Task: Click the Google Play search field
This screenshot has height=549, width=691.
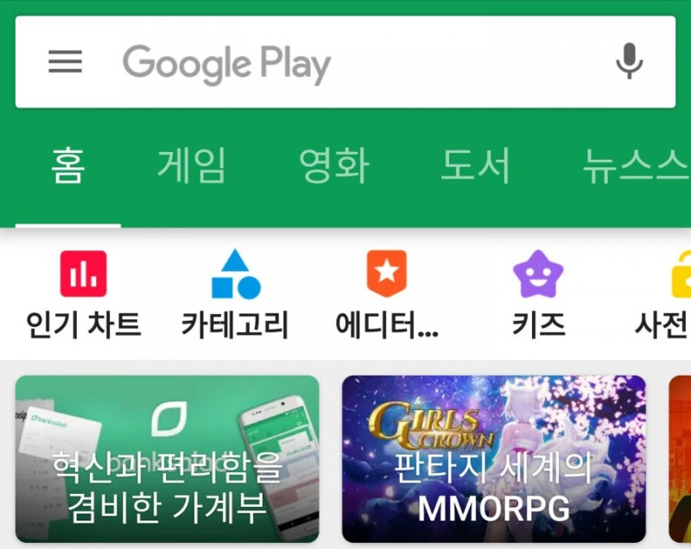Action: coord(345,62)
